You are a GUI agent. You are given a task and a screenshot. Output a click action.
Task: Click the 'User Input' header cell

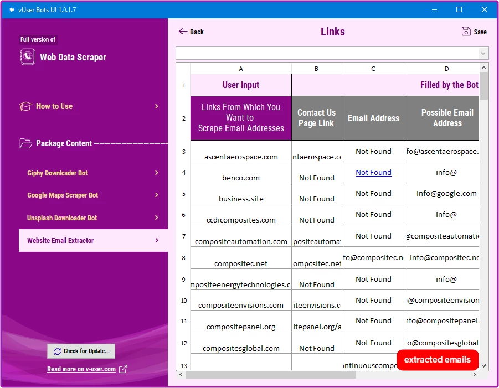pyautogui.click(x=241, y=85)
